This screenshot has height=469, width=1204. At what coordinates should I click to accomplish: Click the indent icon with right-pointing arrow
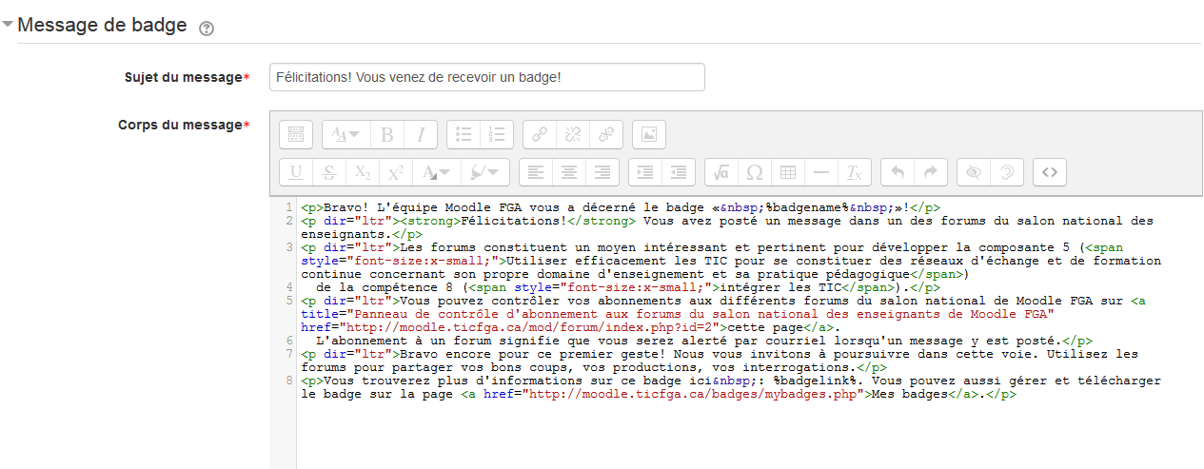click(645, 172)
